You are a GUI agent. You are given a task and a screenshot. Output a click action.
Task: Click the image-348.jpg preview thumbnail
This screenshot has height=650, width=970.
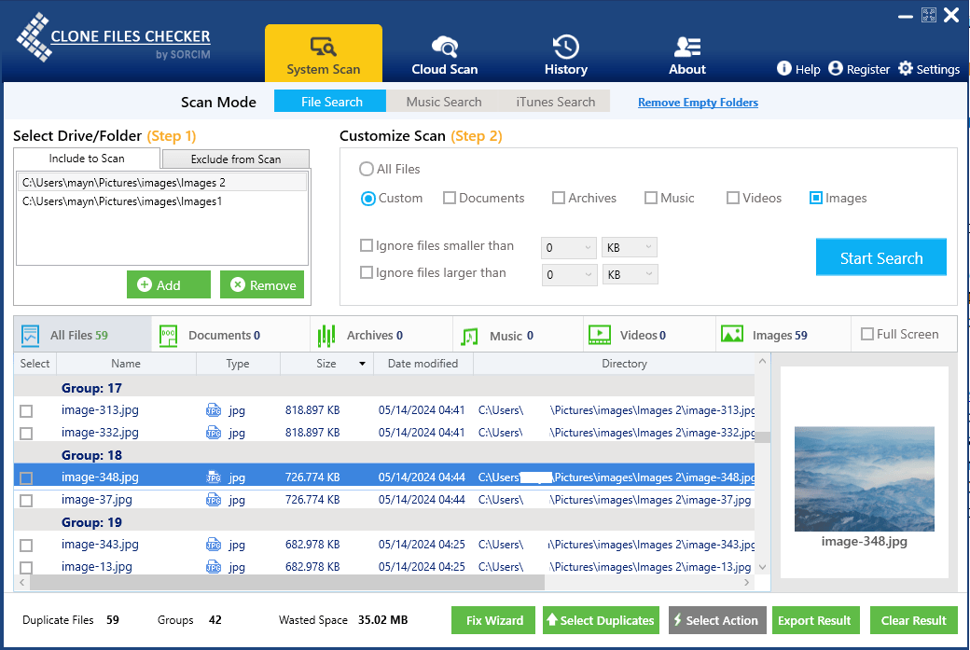[864, 478]
